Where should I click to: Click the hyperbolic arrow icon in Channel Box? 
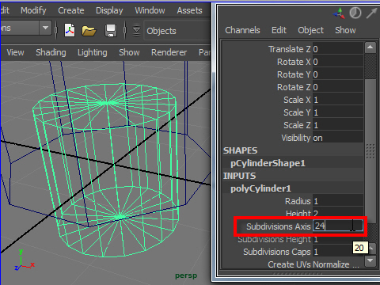371,13
